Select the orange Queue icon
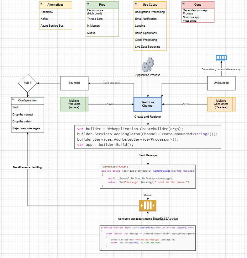Screen dimensions: 247x258 point(148,206)
